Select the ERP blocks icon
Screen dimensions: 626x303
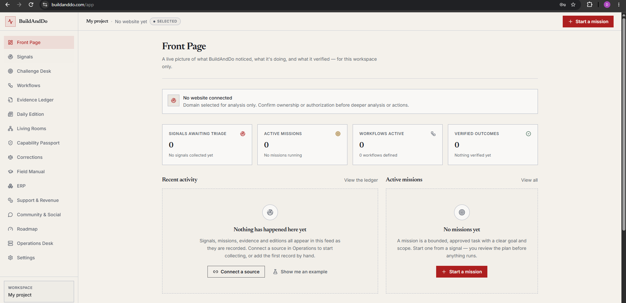tap(10, 186)
